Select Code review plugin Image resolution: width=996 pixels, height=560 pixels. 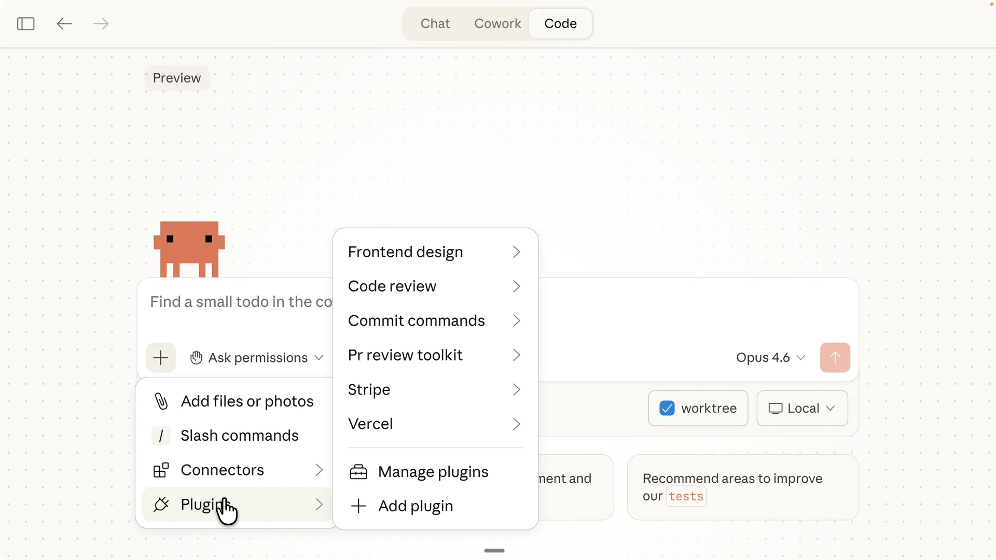click(435, 286)
